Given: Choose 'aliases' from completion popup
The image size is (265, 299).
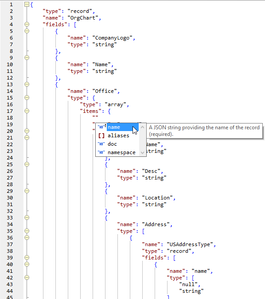Looking at the screenshot, I should (x=118, y=136).
